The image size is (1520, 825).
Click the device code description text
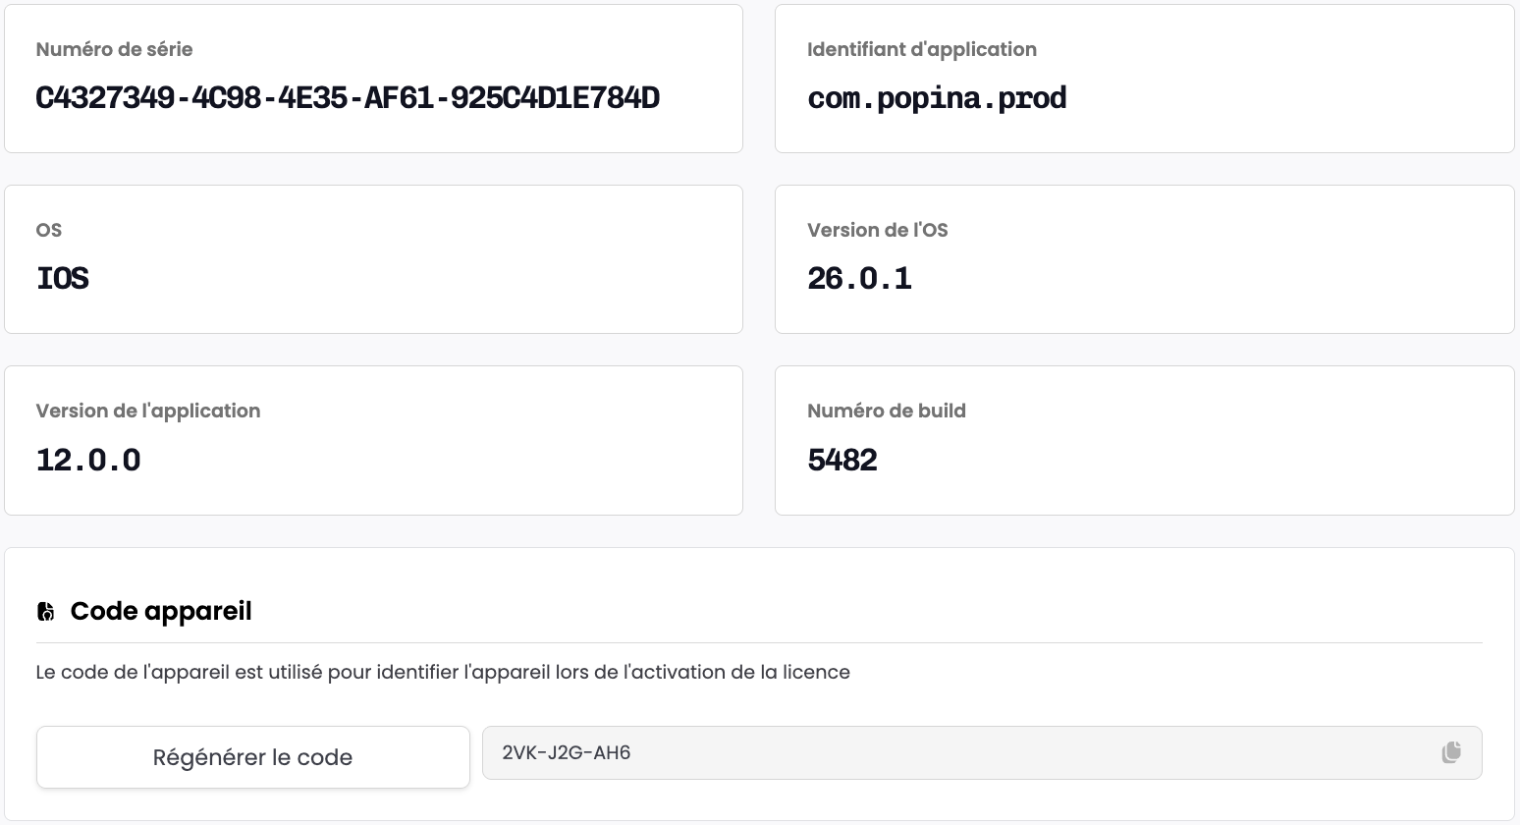(443, 673)
